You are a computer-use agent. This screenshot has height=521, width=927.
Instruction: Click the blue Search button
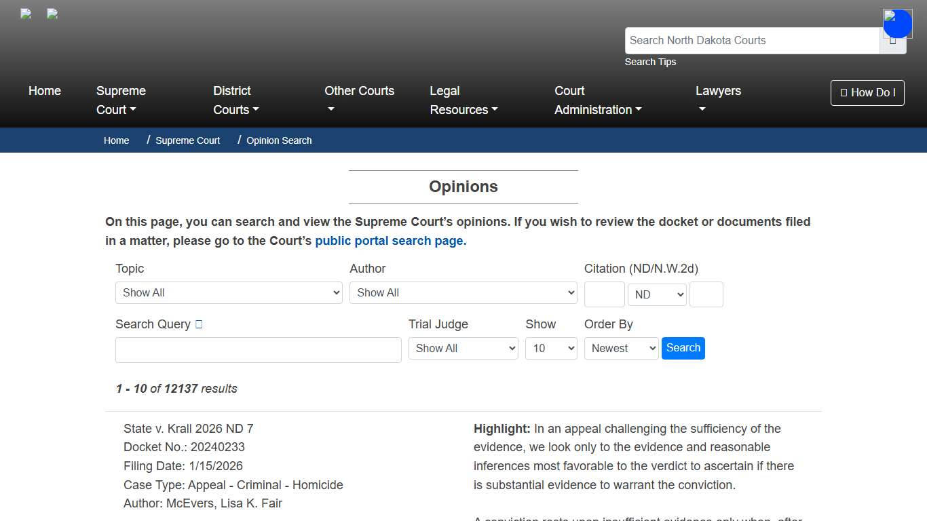(683, 348)
